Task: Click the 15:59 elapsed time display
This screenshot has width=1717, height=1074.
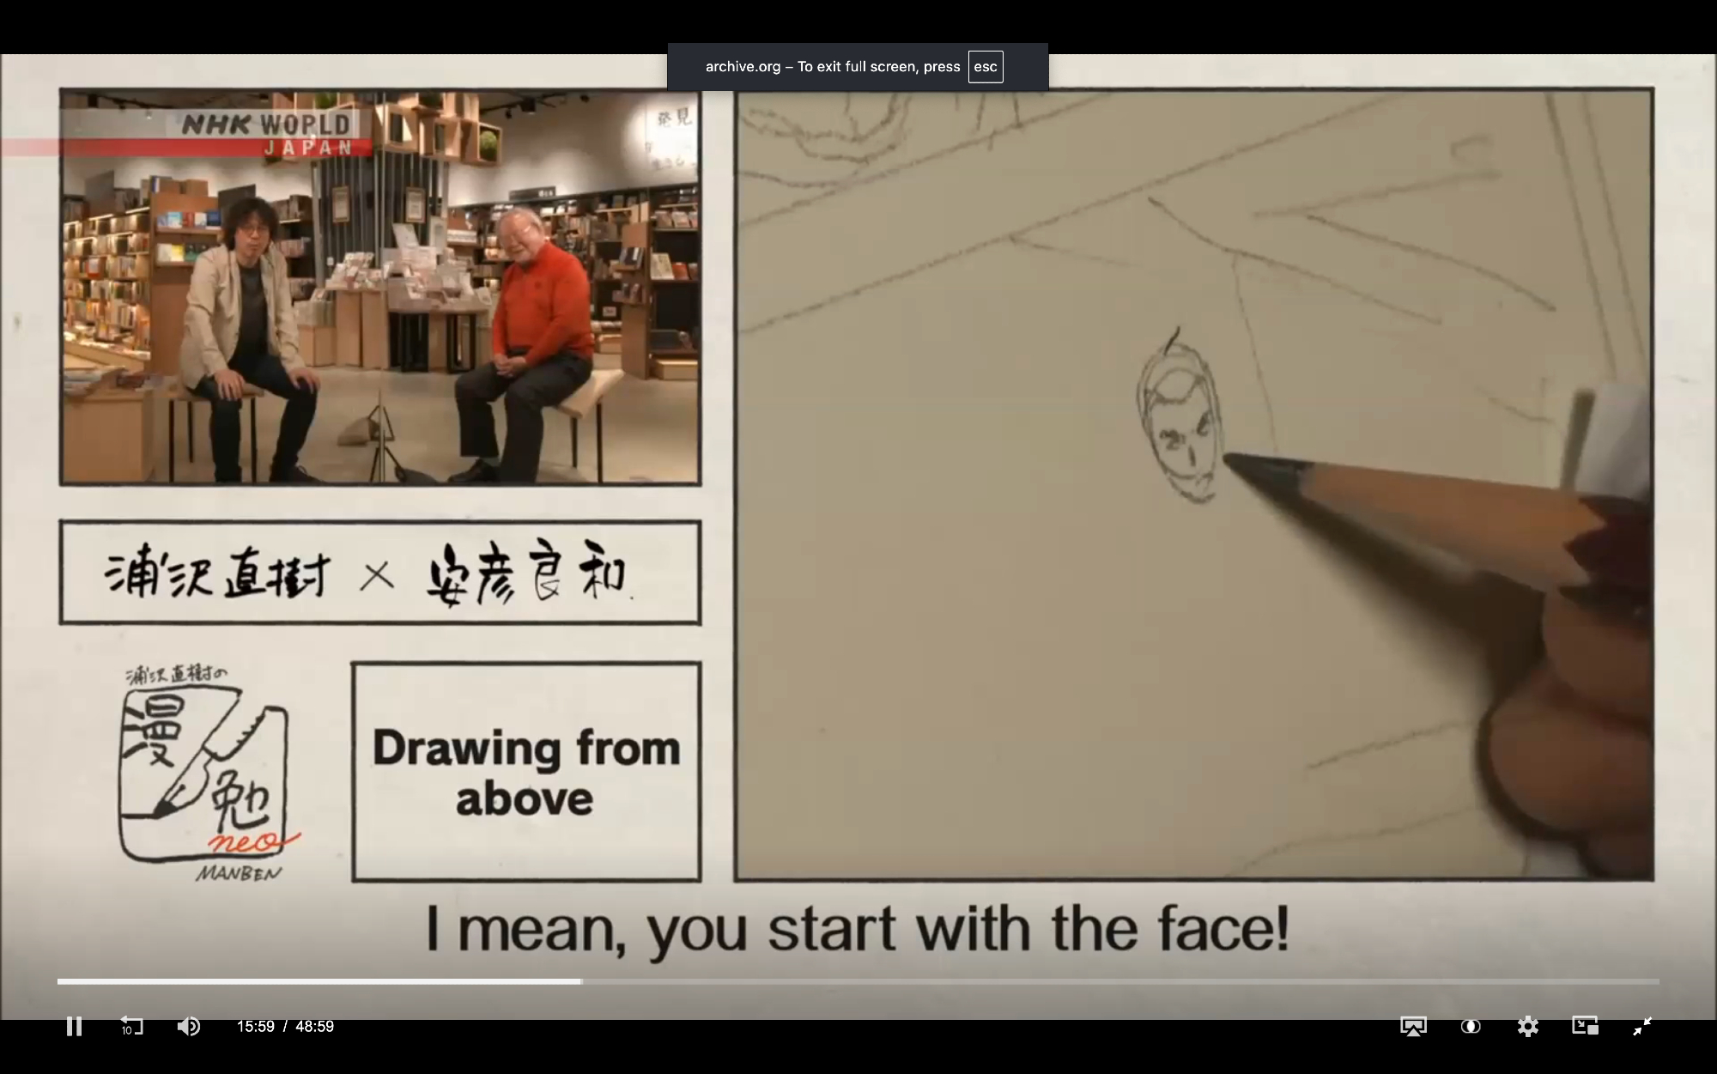Action: tap(255, 1027)
